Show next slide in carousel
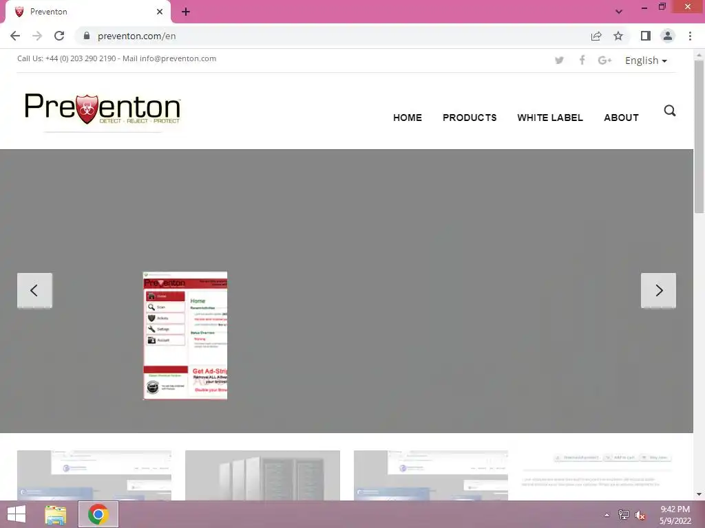 tap(658, 291)
